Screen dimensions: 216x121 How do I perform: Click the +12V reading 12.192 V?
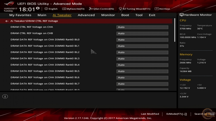[x=185, y=88]
